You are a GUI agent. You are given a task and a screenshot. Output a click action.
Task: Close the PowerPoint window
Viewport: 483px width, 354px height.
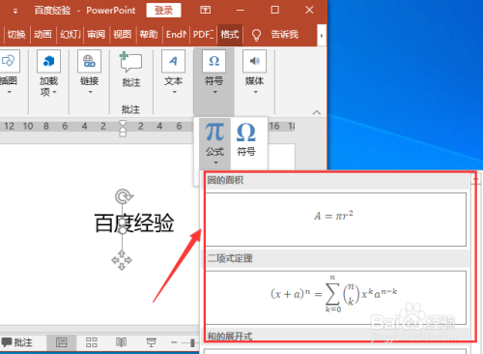coord(309,10)
